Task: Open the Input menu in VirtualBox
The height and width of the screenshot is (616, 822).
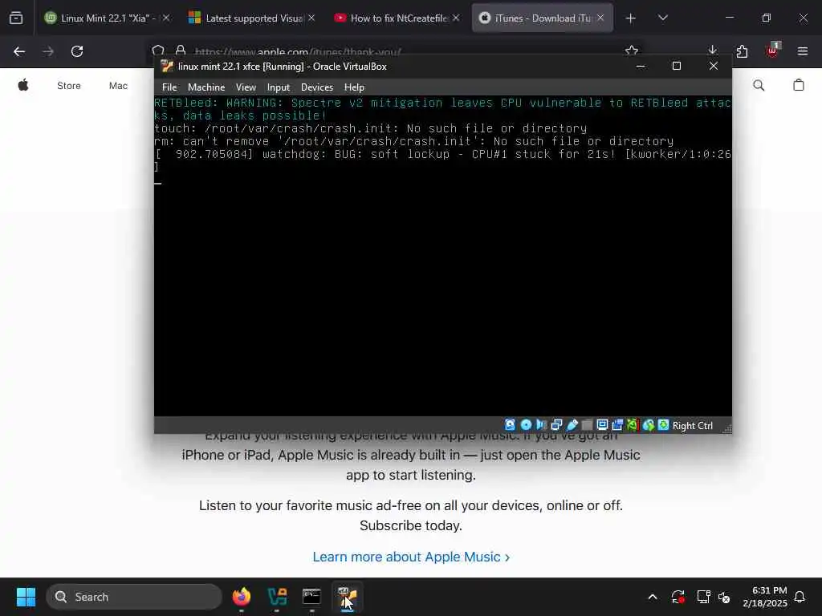Action: 279,87
